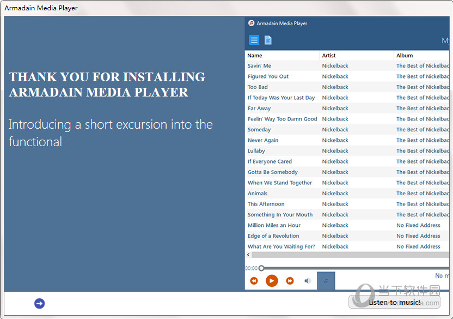
Task: Click the Armadain music note logo icon
Action: [x=251, y=23]
